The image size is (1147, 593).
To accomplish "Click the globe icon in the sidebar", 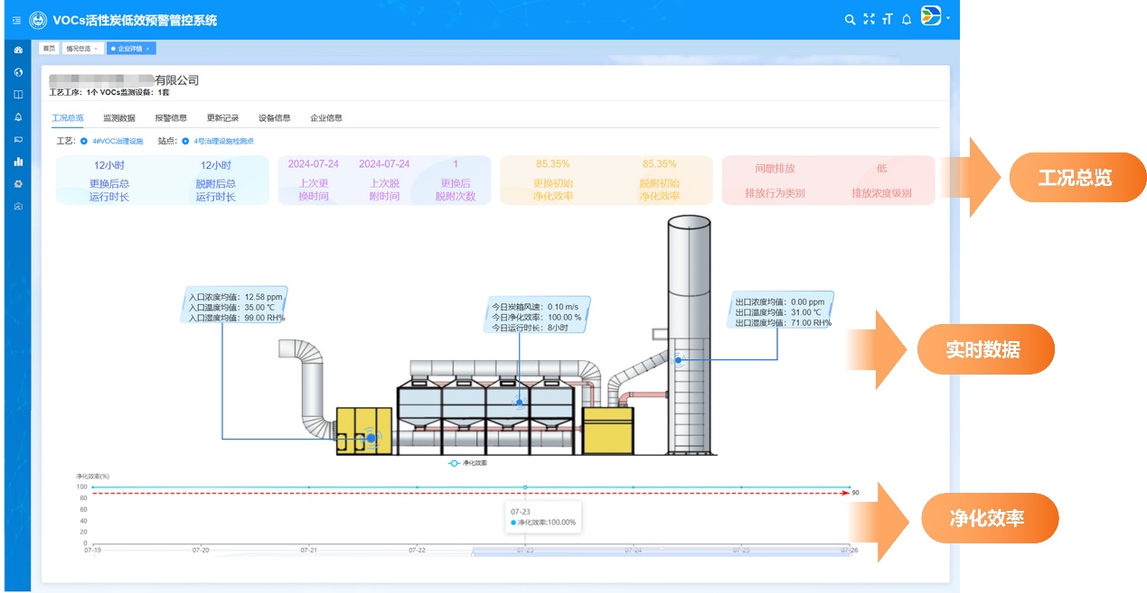I will point(18,72).
